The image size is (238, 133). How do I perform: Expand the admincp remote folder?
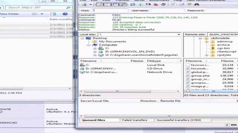[206, 42]
